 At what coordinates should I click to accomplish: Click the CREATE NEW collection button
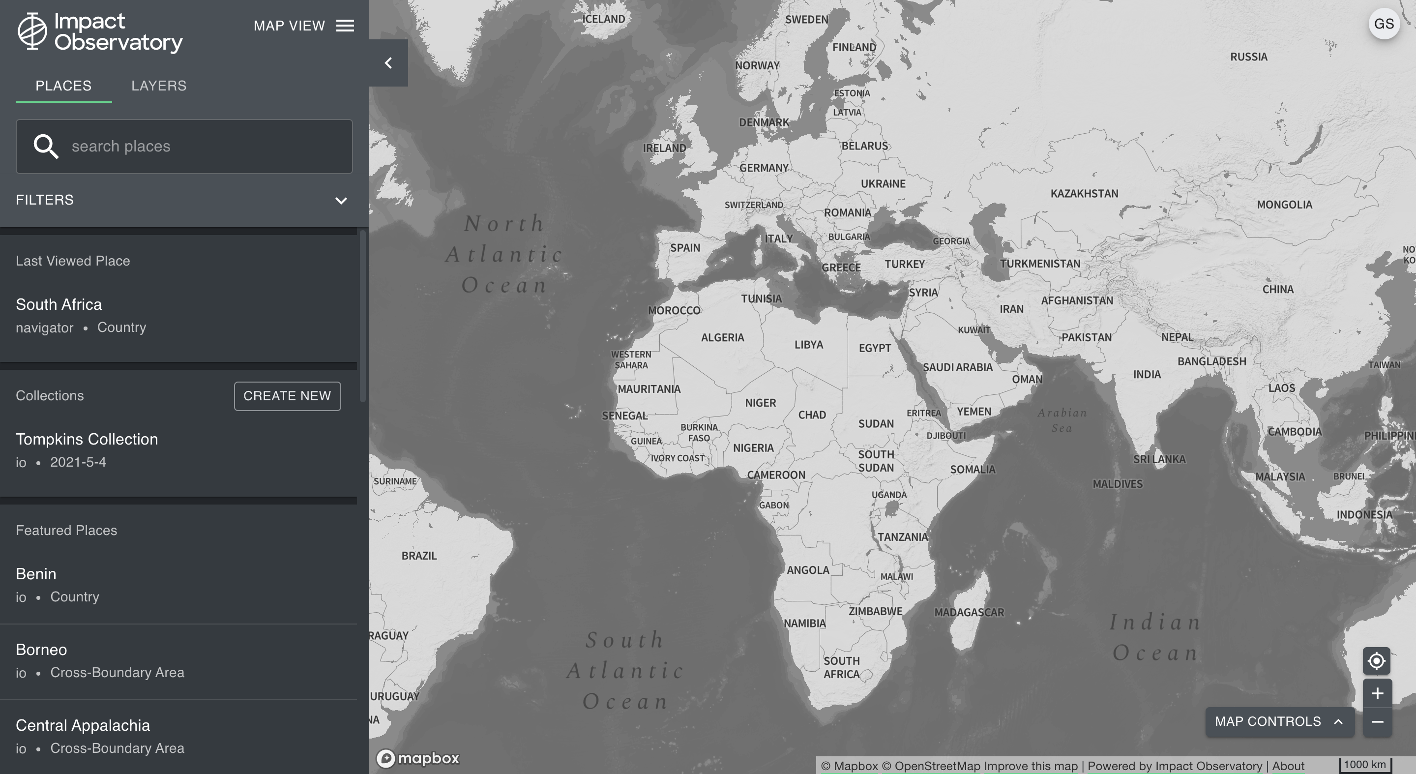click(x=287, y=396)
